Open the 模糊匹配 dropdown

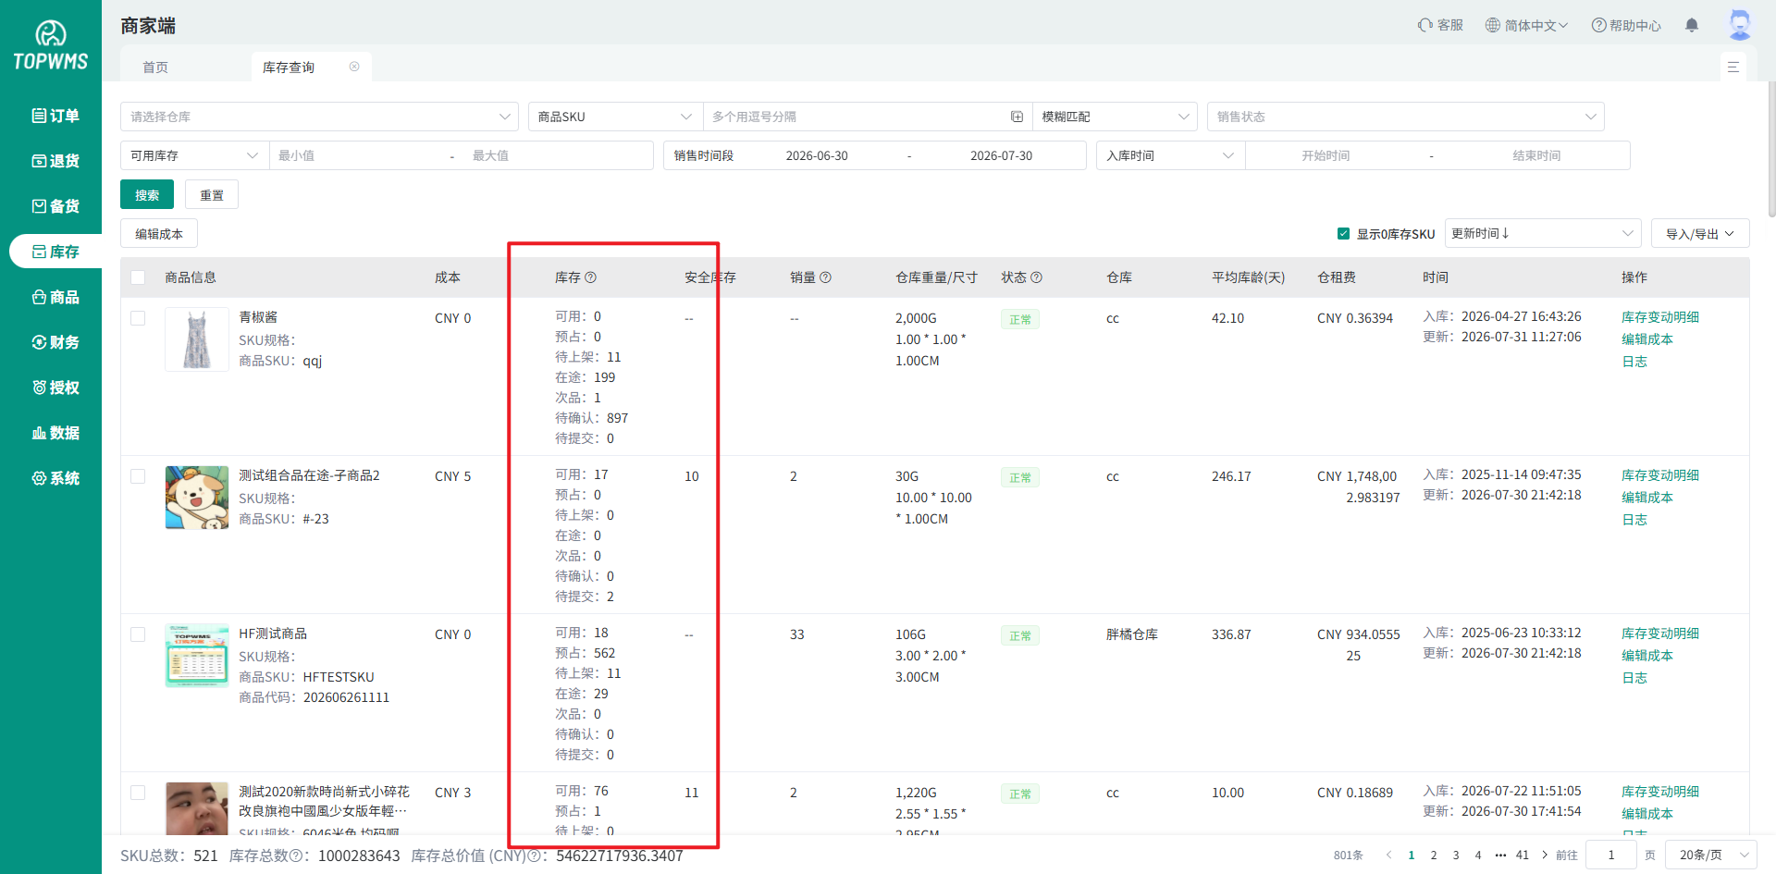(x=1115, y=117)
